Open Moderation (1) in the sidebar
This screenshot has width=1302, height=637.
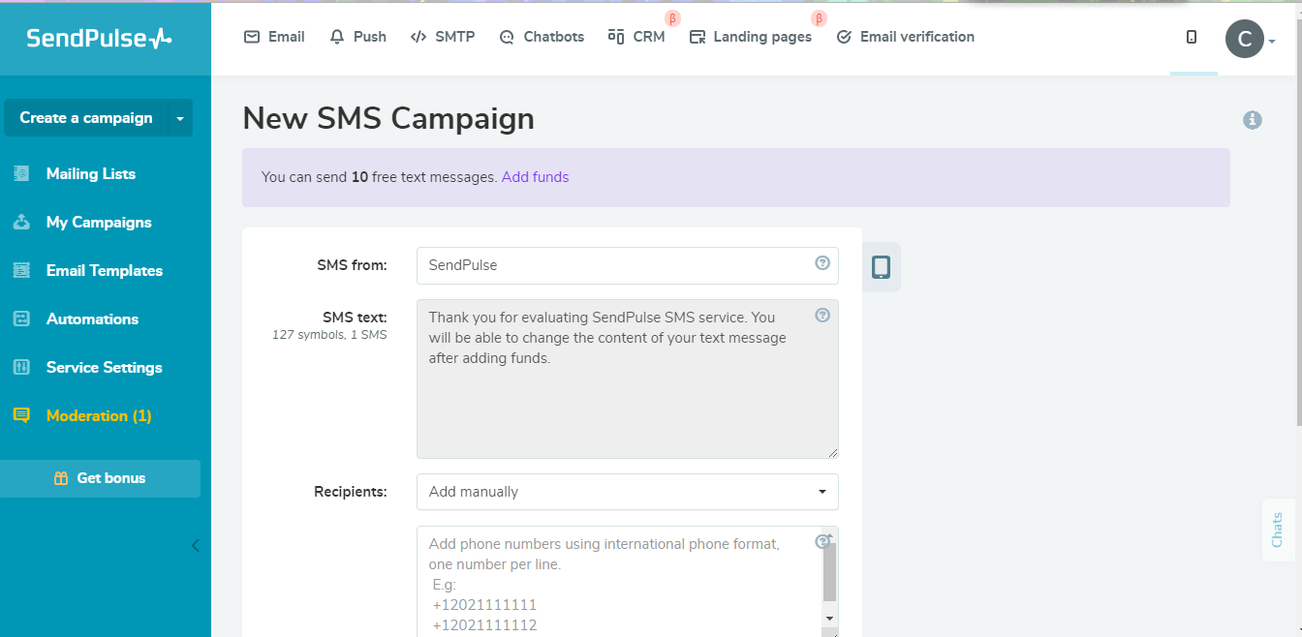pyautogui.click(x=99, y=415)
